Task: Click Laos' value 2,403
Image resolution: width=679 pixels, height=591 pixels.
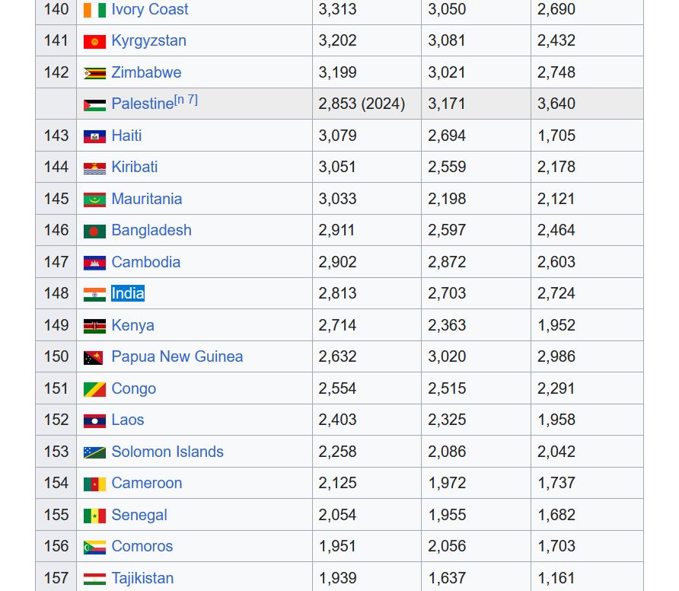Action: [337, 420]
